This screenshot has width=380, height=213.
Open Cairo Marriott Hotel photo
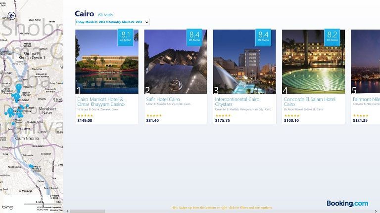coord(107,62)
